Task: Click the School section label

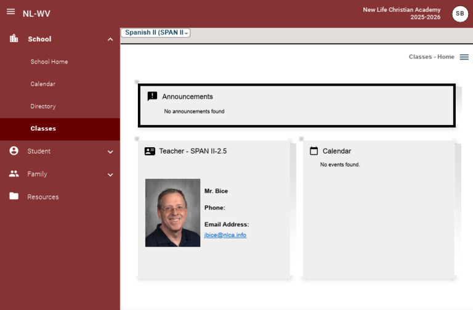Action: click(39, 39)
